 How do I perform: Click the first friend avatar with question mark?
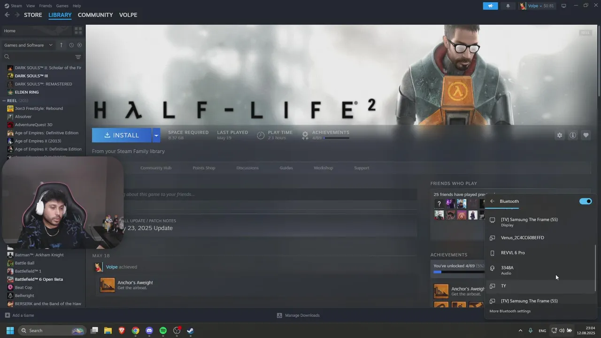439,204
